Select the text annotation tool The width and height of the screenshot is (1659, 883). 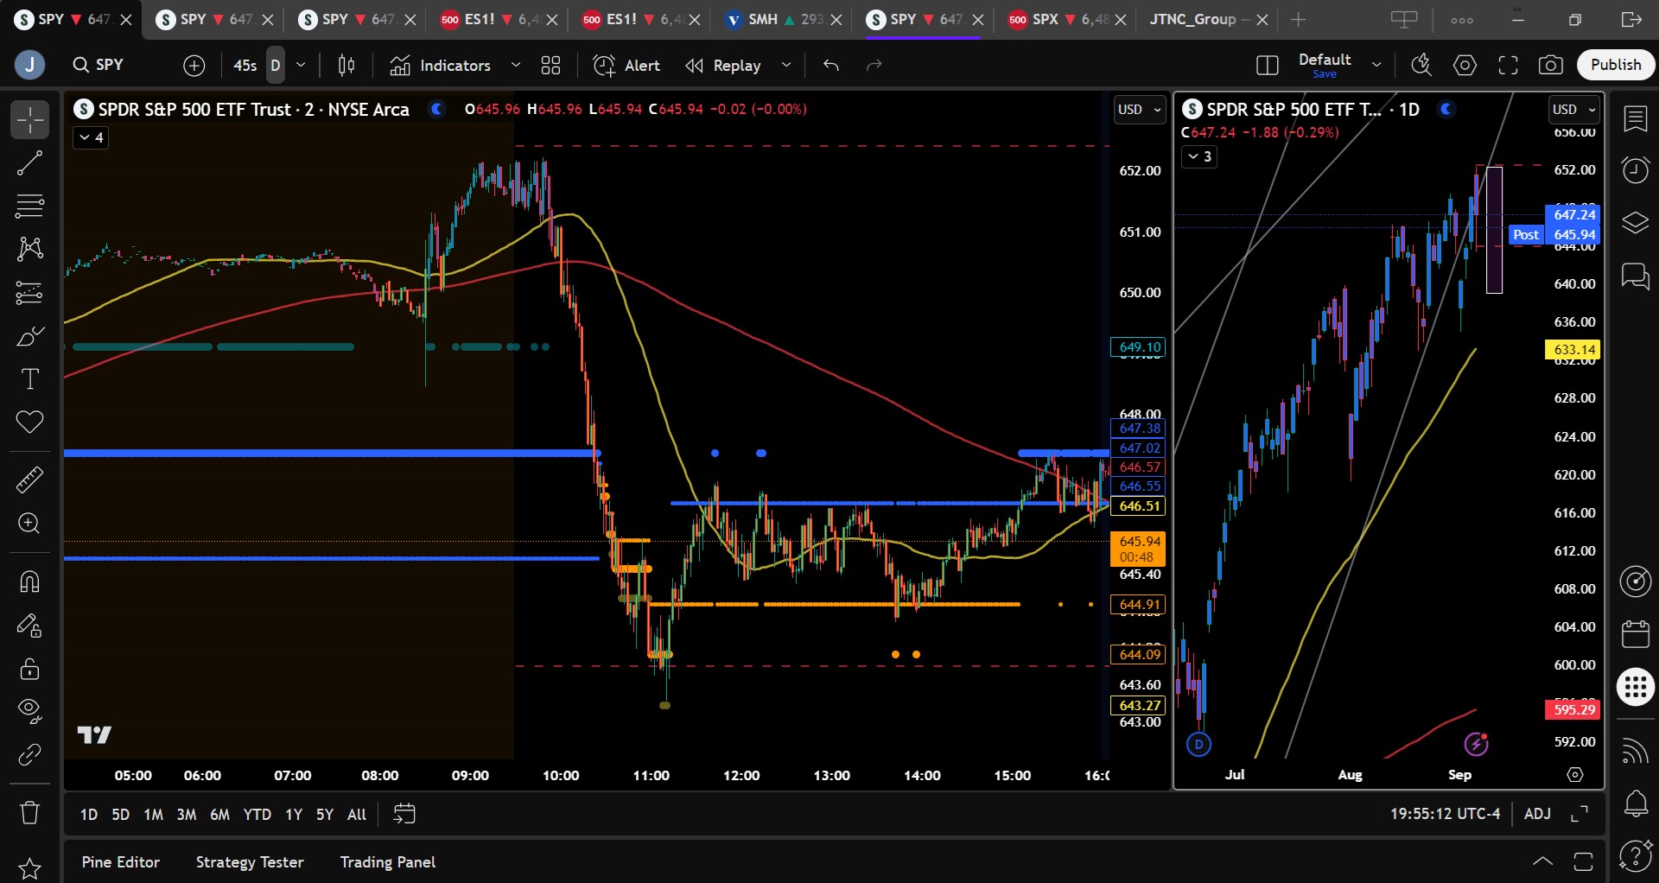click(x=29, y=379)
